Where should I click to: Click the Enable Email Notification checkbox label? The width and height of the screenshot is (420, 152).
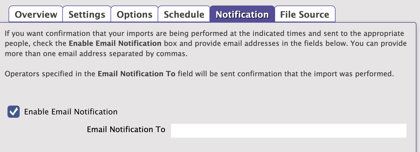click(71, 112)
